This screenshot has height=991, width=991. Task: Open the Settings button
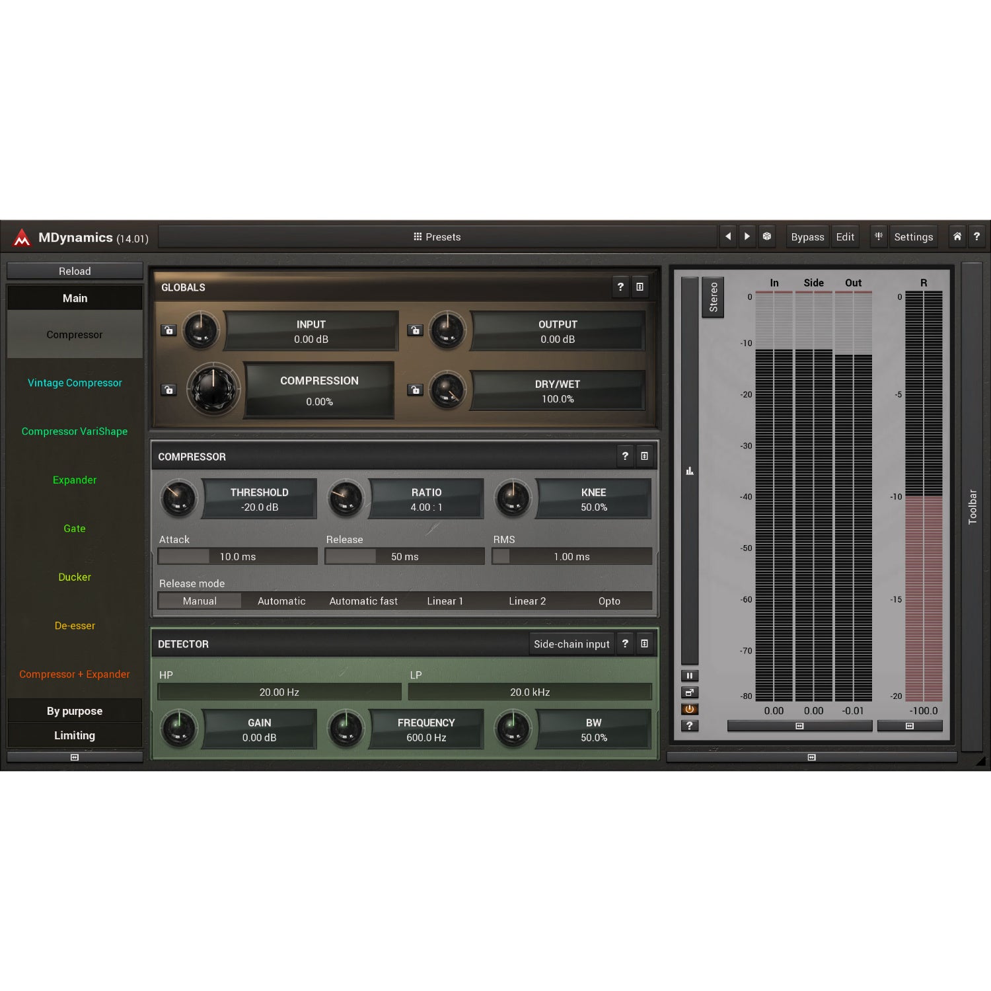(x=913, y=237)
